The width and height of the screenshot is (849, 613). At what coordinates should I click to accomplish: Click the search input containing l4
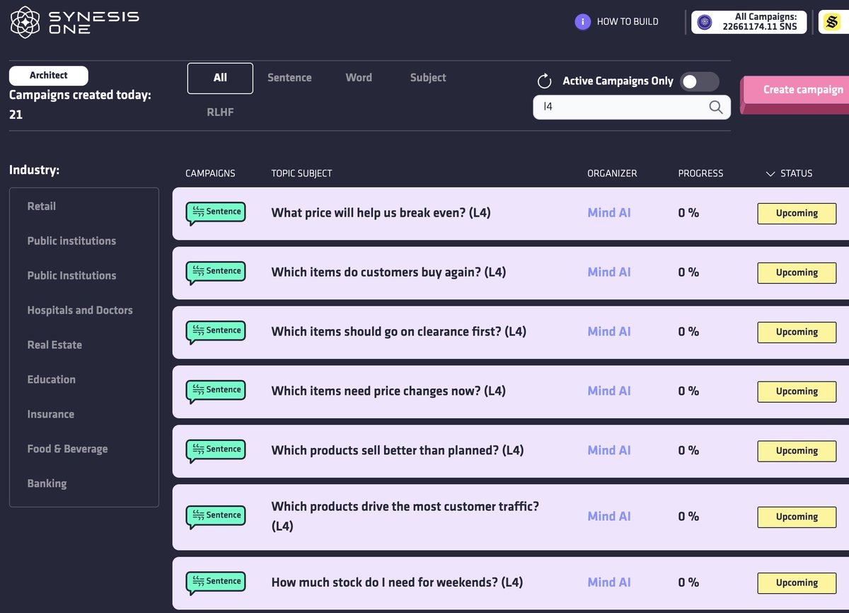tap(623, 107)
